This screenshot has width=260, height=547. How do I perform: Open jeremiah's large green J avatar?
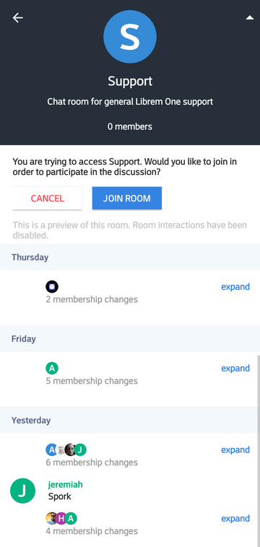22,491
